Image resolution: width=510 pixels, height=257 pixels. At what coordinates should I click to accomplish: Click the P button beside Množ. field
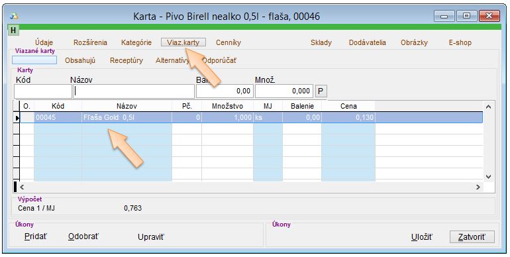(x=321, y=91)
